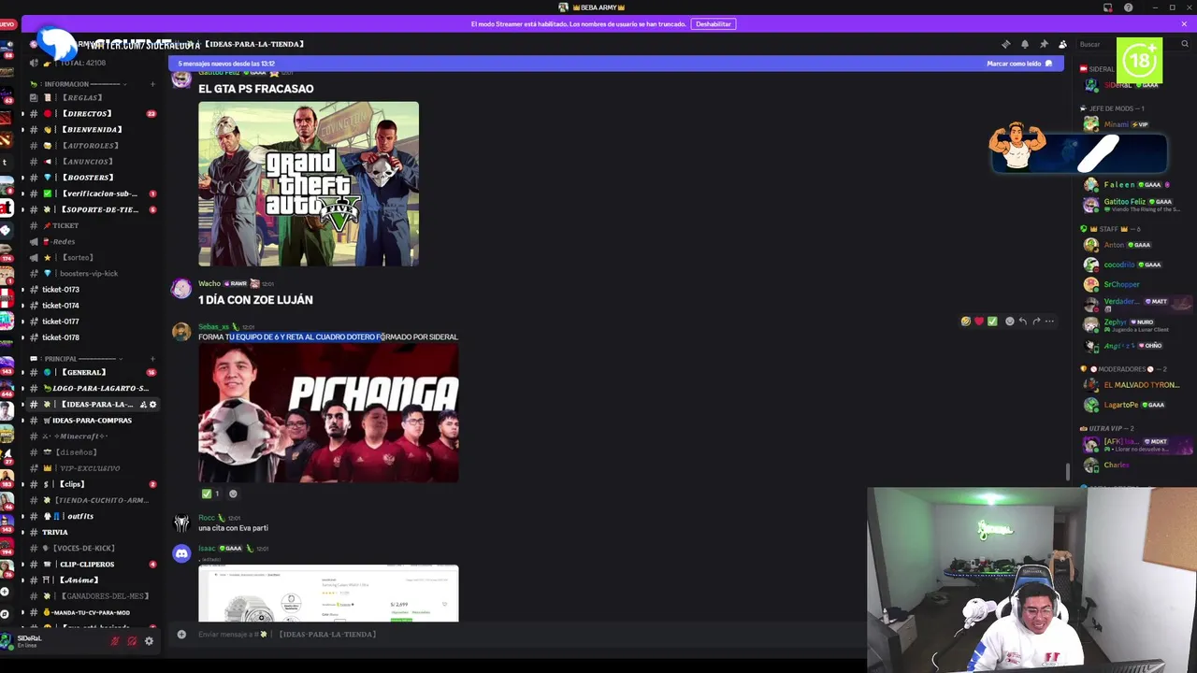Image resolution: width=1197 pixels, height=673 pixels.
Task: Forward the Sebas message arrow icon
Action: tap(1036, 322)
